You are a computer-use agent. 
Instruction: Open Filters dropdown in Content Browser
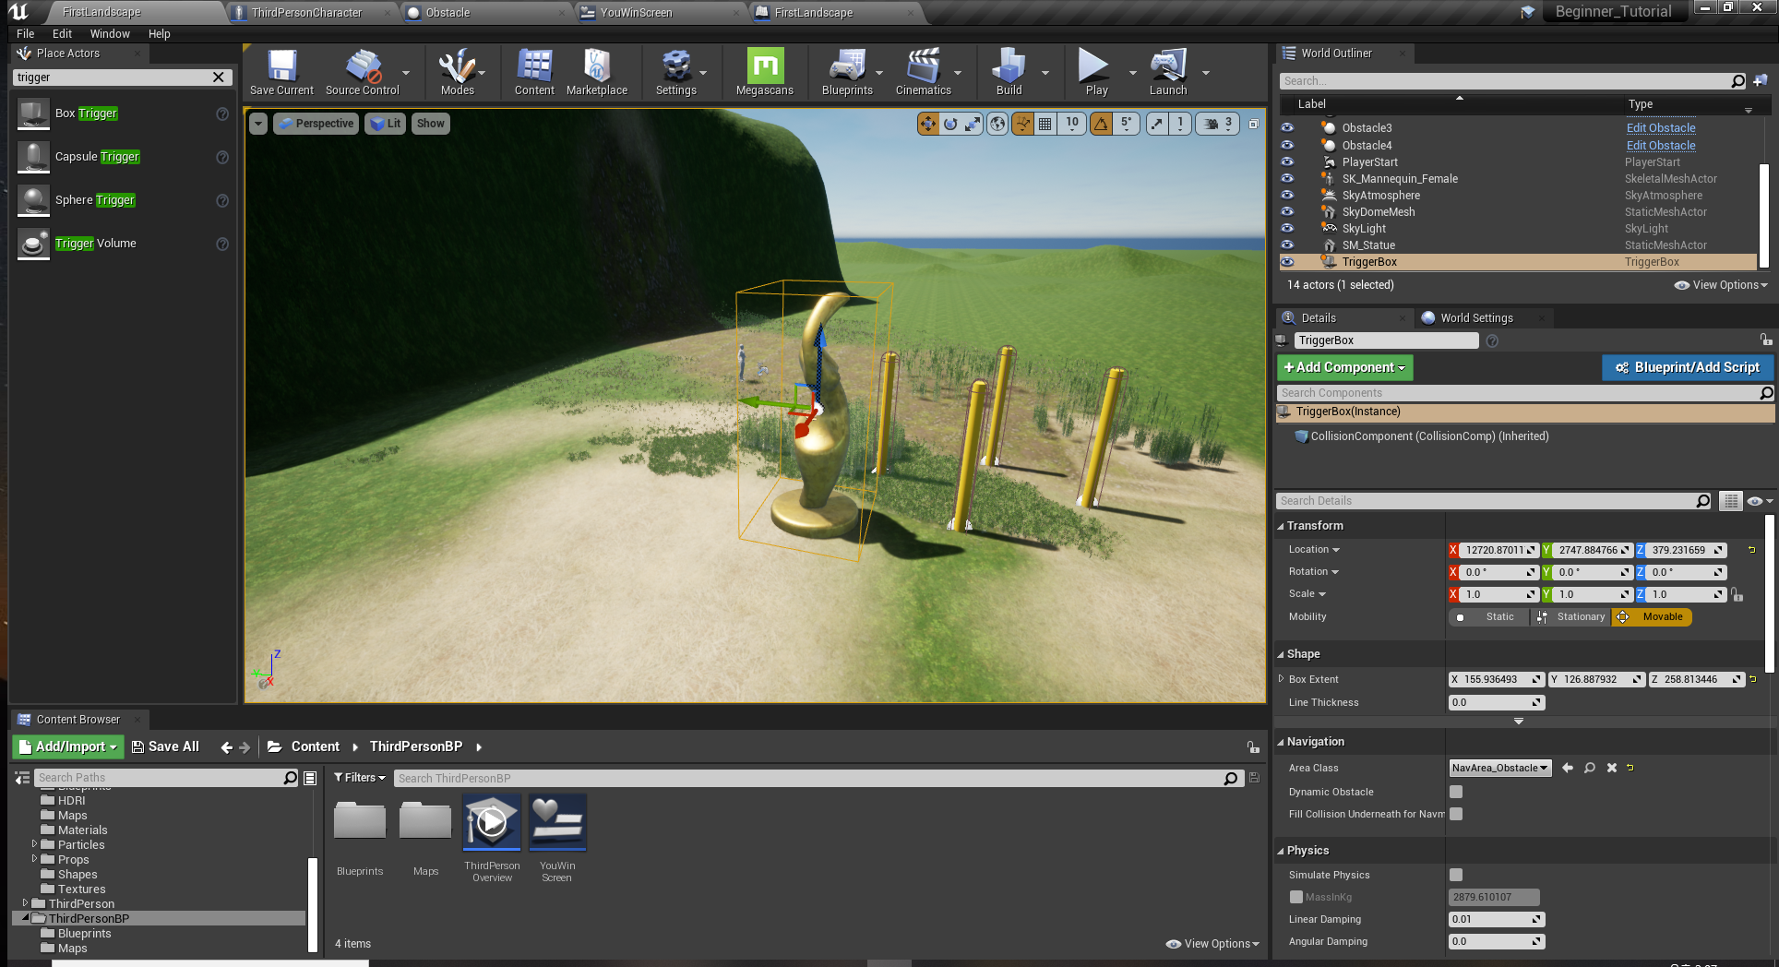tap(360, 778)
